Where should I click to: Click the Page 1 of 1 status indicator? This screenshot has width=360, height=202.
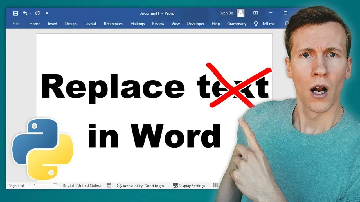pyautogui.click(x=18, y=186)
